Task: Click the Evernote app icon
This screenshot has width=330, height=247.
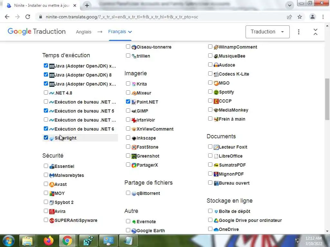Action: (x=134, y=222)
